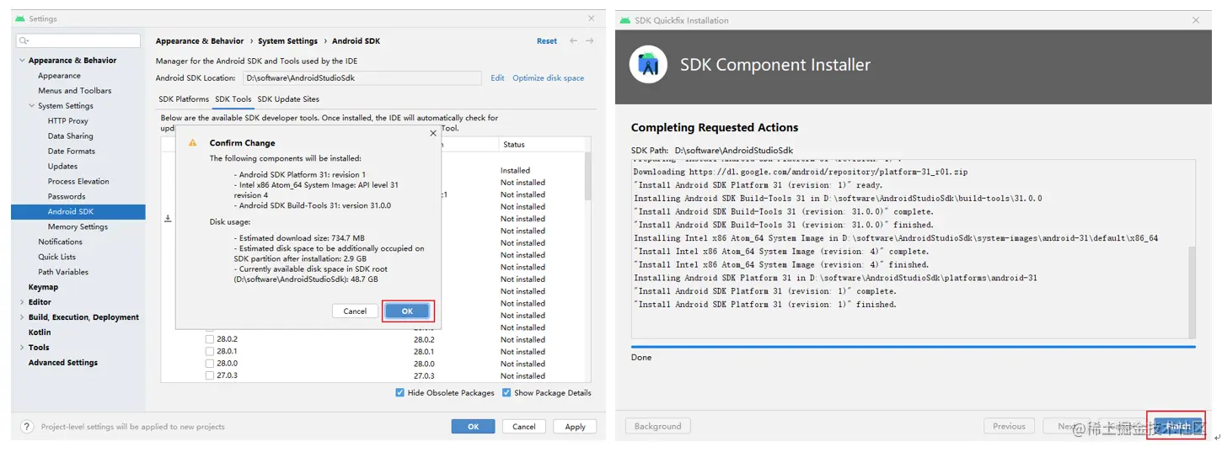Tick the 28.0.0 build-tools checkbox
Screen dimensions: 1222x452
tap(210, 364)
